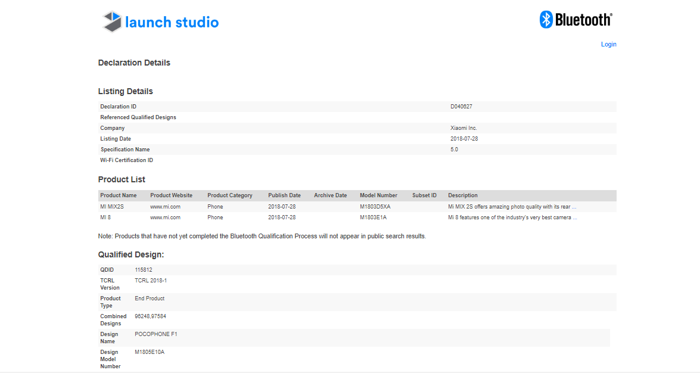700x373 pixels.
Task: Click the Product List heading
Action: coord(122,179)
